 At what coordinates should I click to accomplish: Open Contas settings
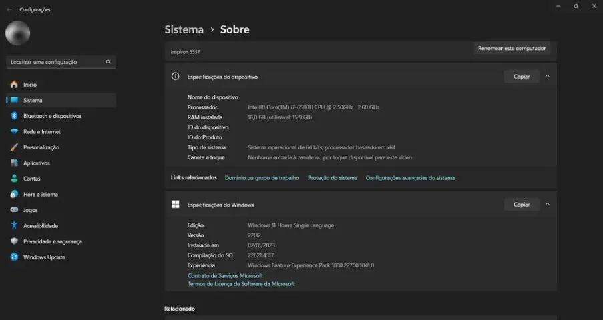pos(61,179)
